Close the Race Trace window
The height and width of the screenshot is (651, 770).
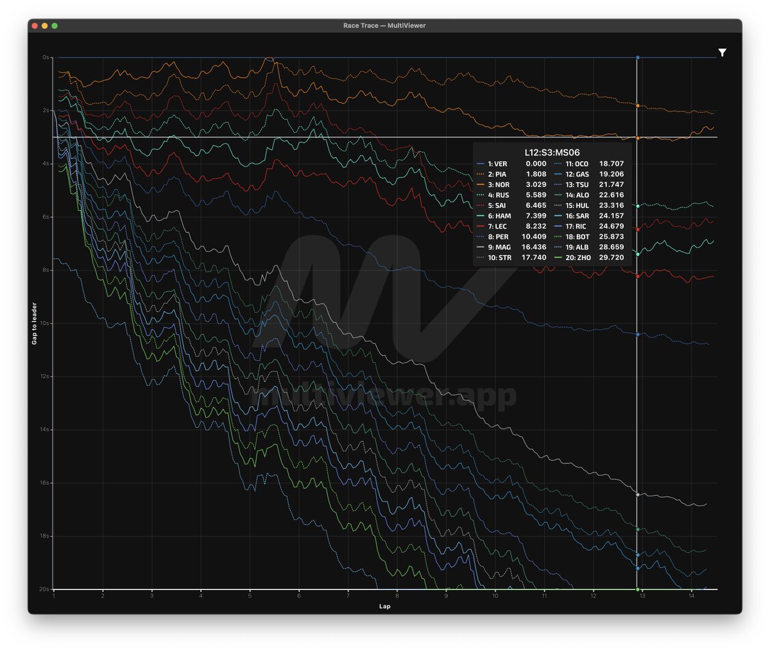[x=35, y=26]
